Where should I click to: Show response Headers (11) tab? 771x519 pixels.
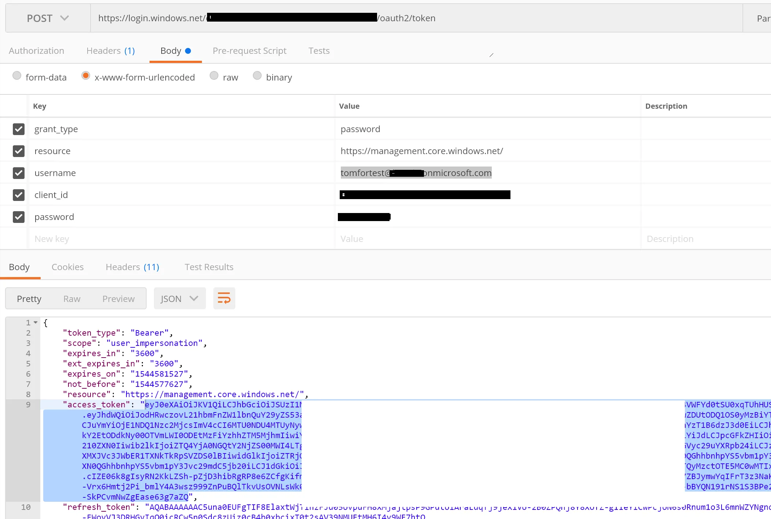[132, 267]
